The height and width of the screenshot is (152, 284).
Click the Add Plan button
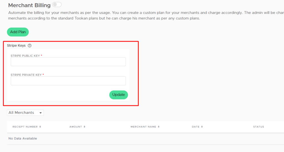point(18,32)
